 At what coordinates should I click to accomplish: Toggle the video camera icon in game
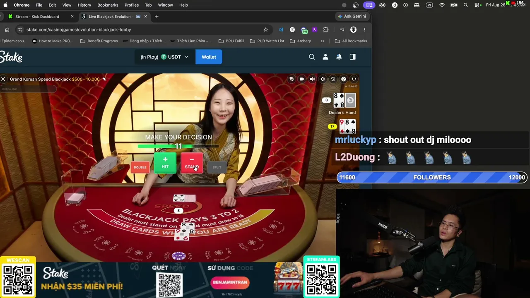302,79
